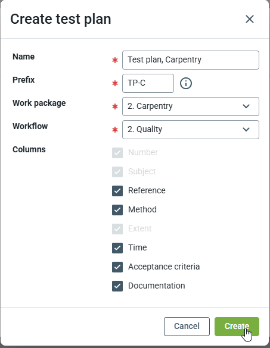The height and width of the screenshot is (348, 270).
Task: Click the Prefix info icon
Action: (186, 83)
